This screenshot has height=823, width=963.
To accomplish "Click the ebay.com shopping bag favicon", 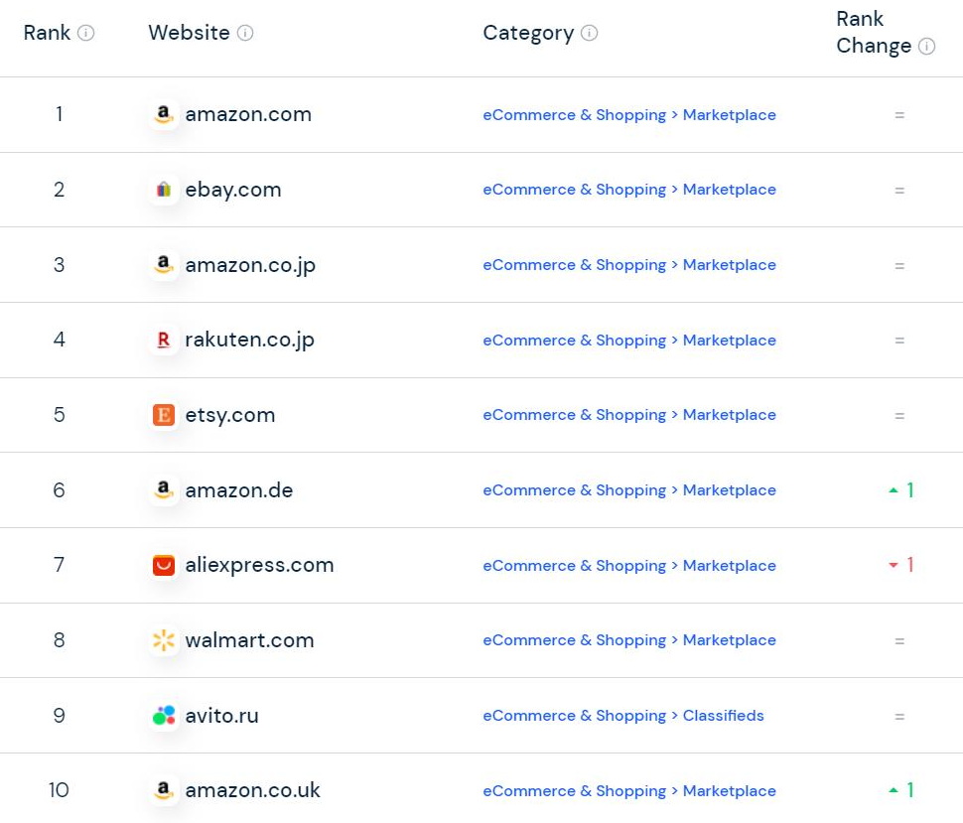I will (x=164, y=190).
